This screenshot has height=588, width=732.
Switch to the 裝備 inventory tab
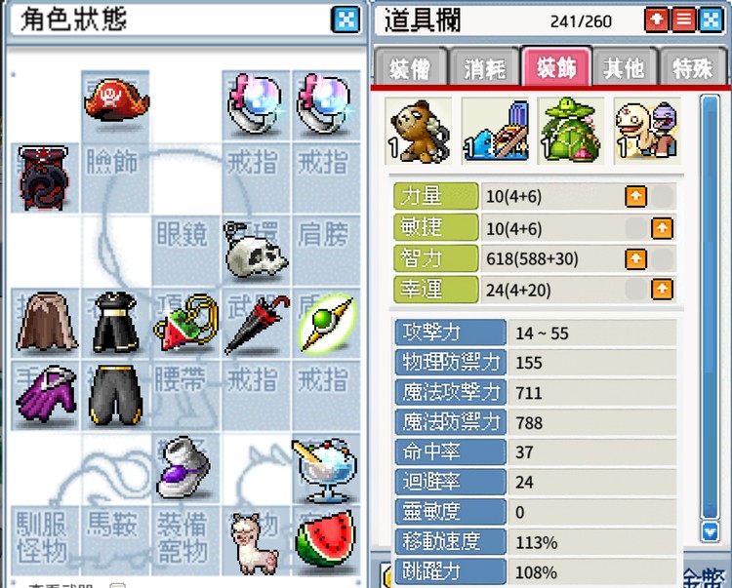pos(410,68)
